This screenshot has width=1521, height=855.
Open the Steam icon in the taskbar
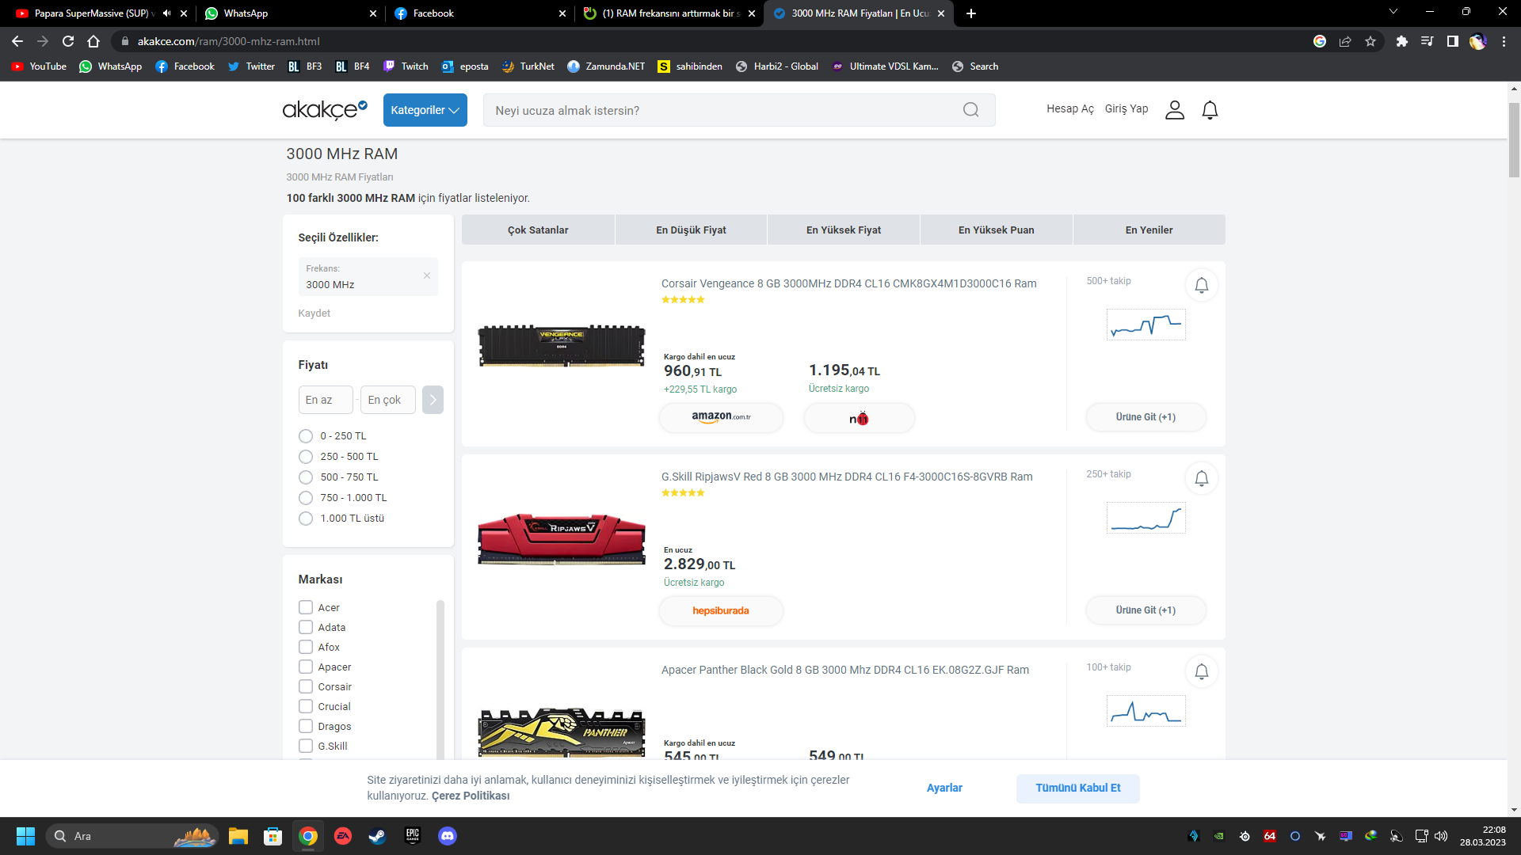377,836
